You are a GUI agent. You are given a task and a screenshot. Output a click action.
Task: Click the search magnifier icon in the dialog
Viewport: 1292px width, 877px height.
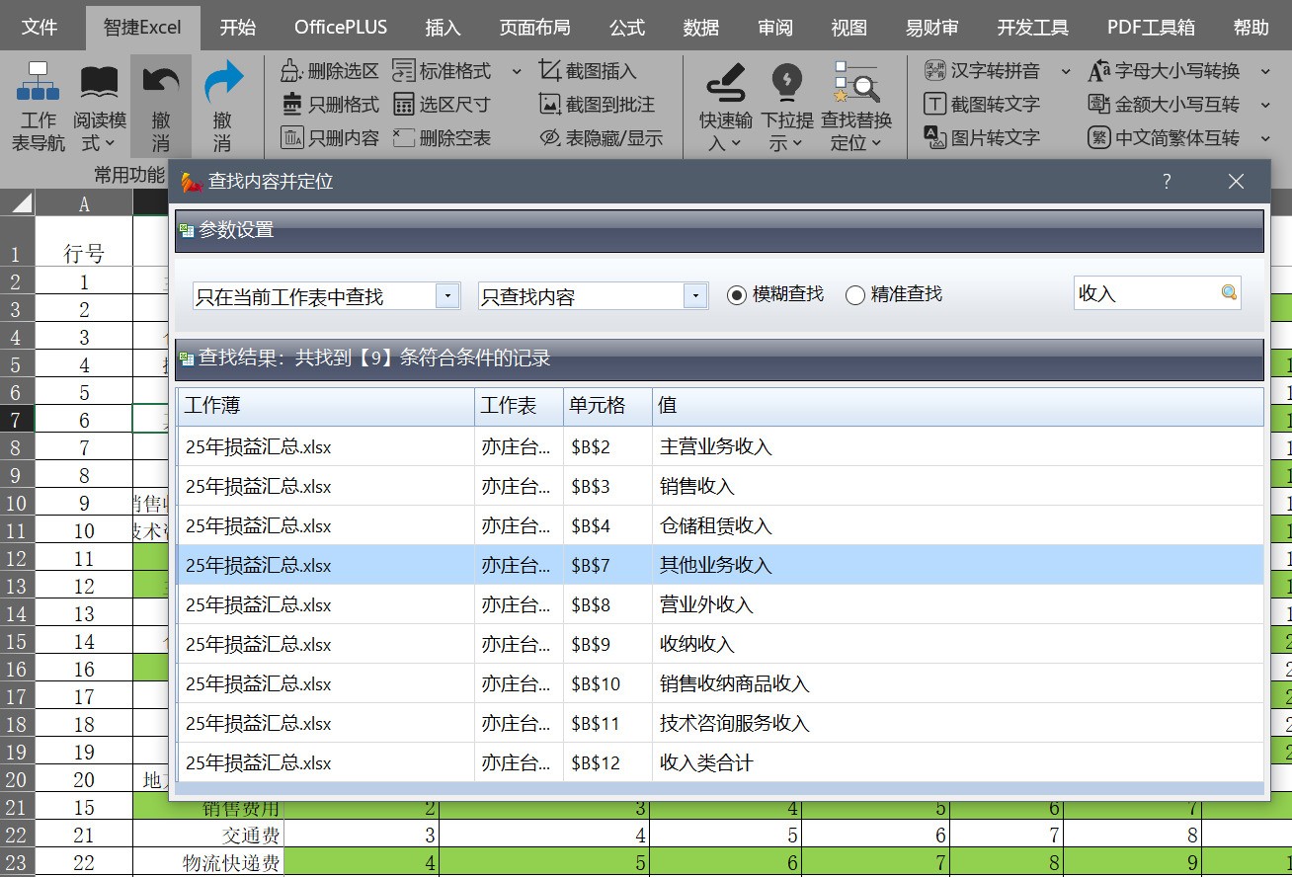(1229, 293)
